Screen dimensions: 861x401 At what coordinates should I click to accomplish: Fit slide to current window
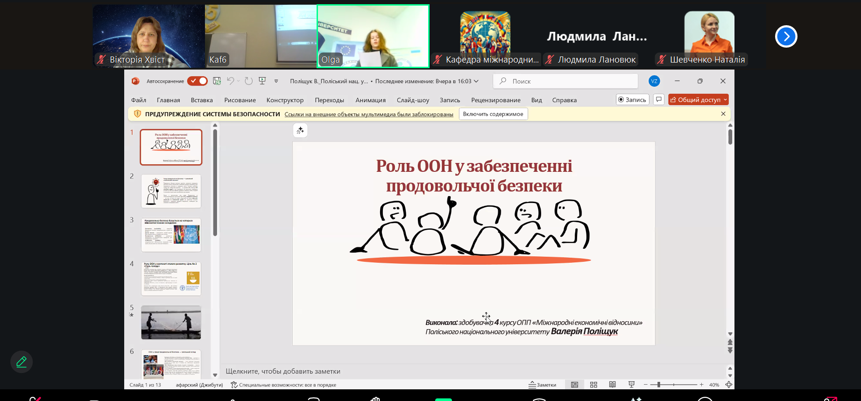click(728, 385)
